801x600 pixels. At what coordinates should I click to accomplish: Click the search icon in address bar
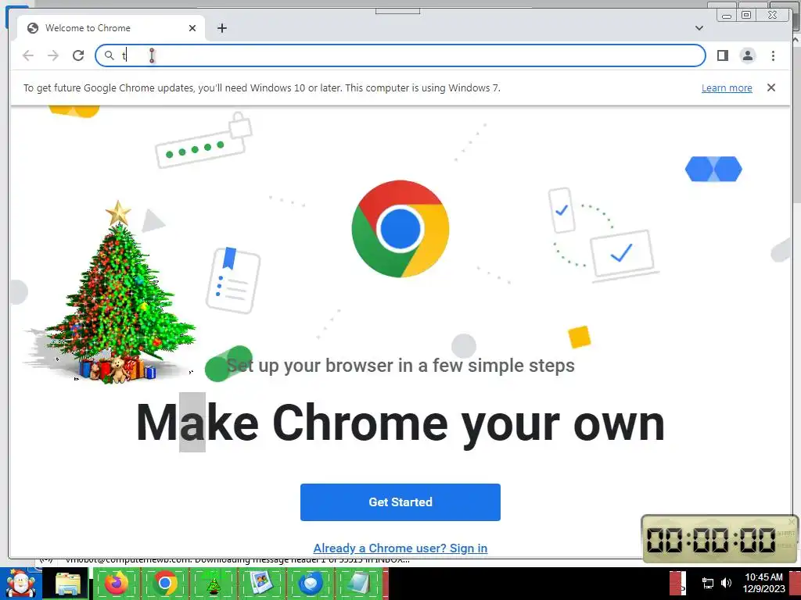[x=109, y=55]
